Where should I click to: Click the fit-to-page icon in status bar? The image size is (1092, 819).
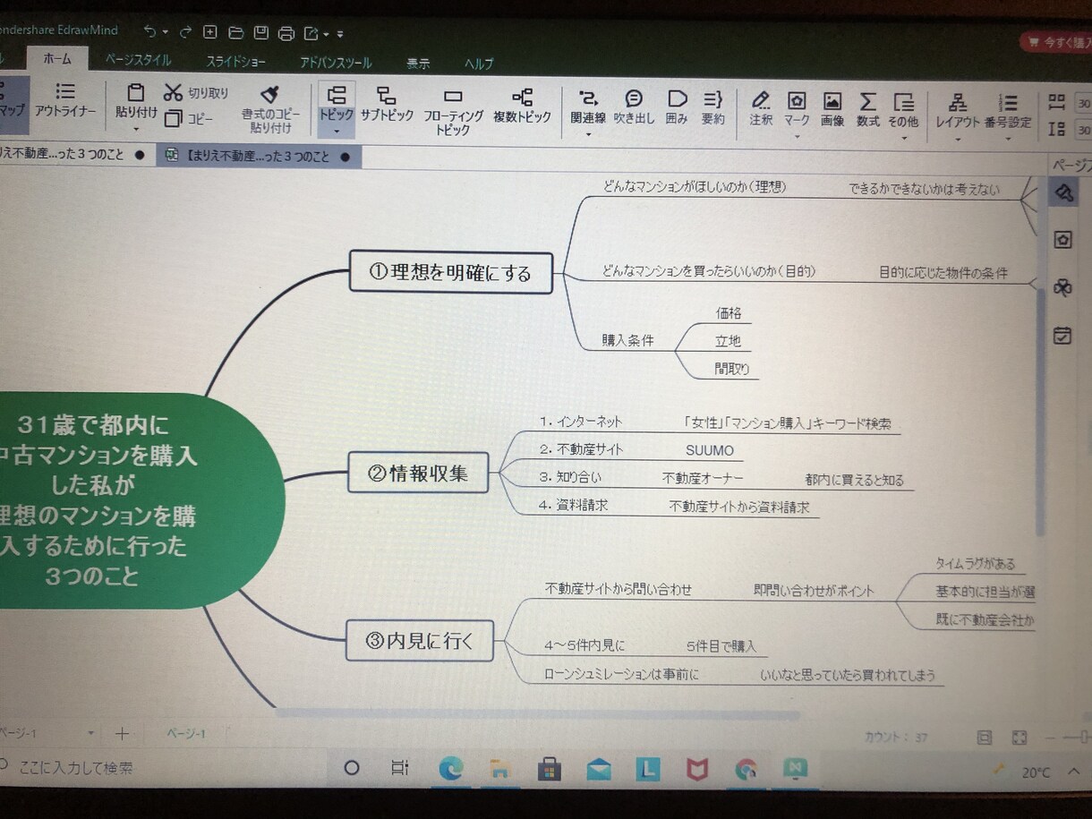tap(1019, 738)
